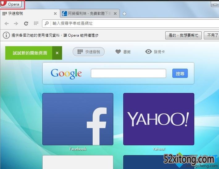Click the Speed Dial grid icon in toolbar

click(x=36, y=23)
